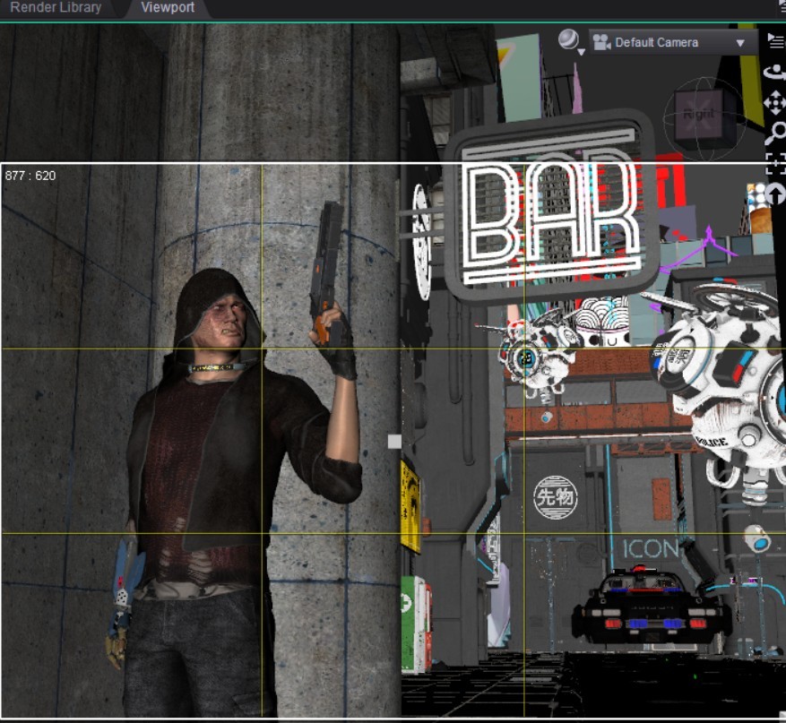Open the draw style sphere menu
786x723 pixels.
[x=570, y=41]
